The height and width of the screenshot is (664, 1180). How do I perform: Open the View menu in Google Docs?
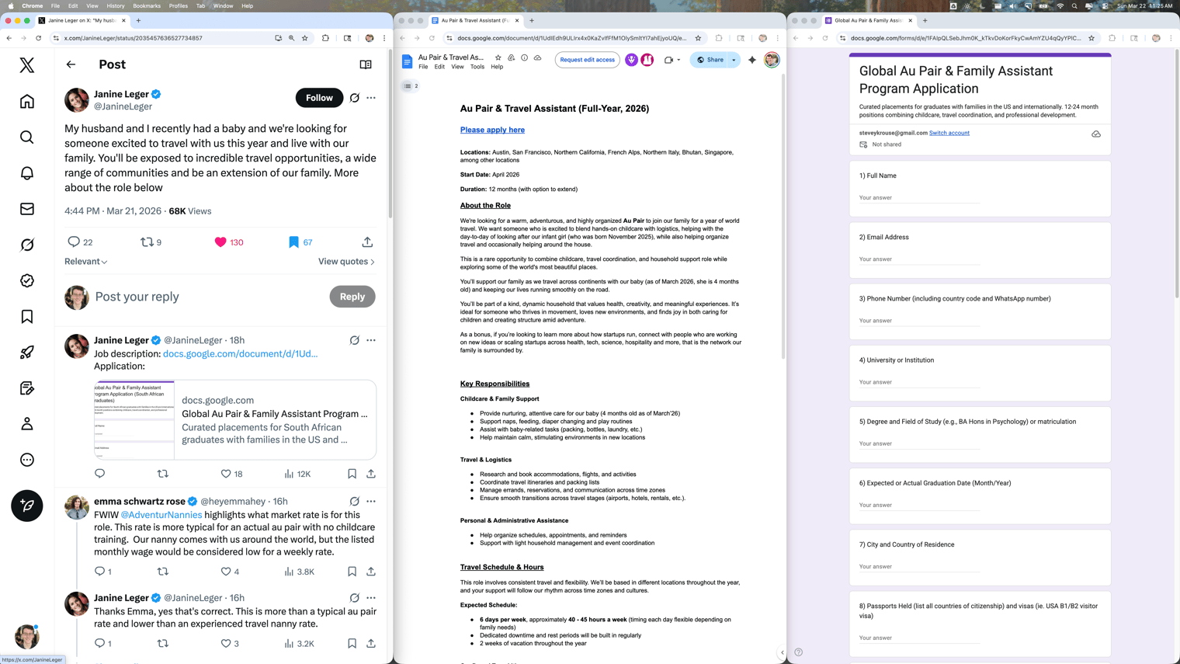pyautogui.click(x=457, y=67)
